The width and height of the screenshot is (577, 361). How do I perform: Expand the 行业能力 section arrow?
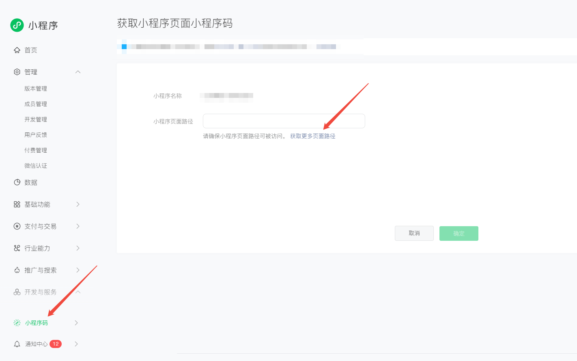click(78, 248)
